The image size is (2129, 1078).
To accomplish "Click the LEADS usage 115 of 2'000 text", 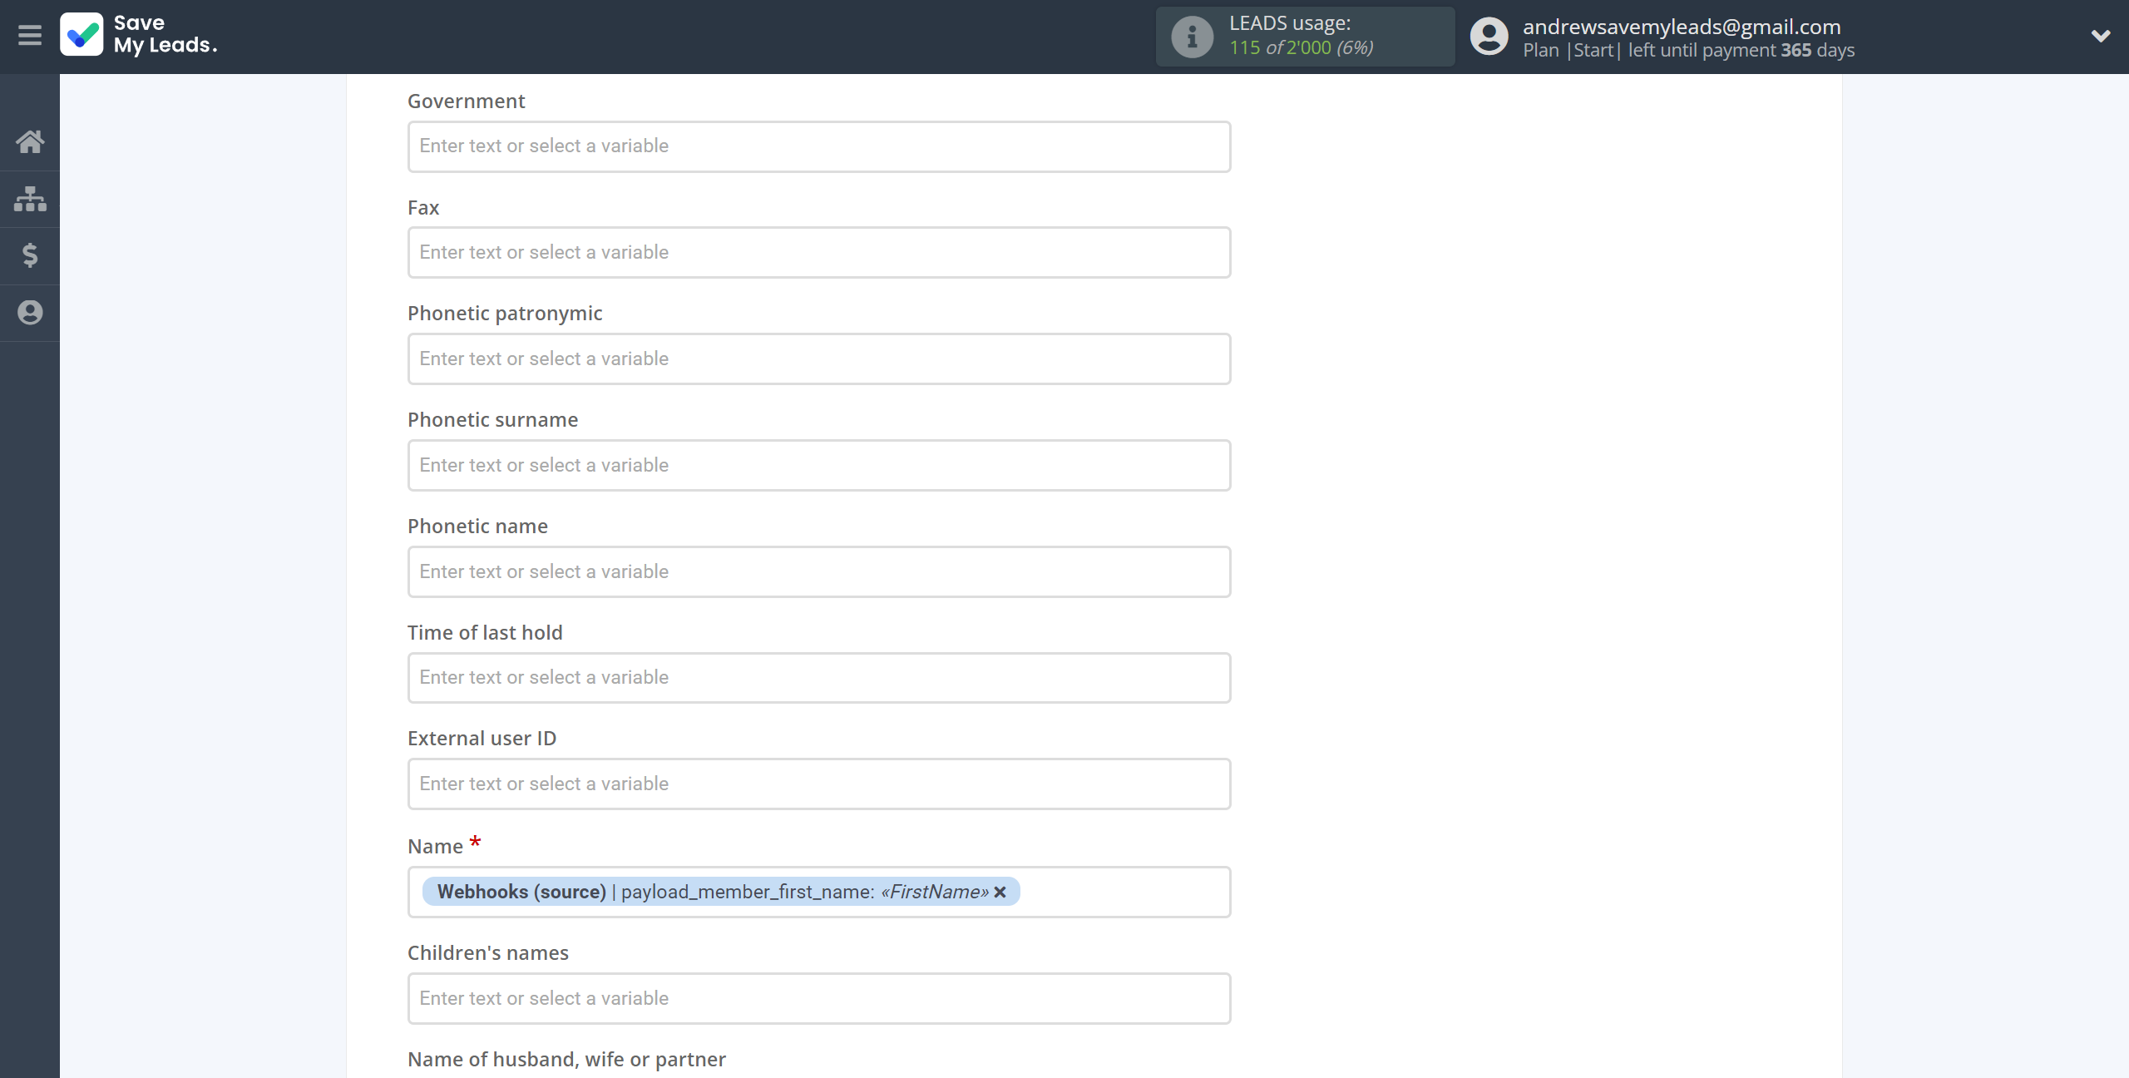I will [1302, 48].
